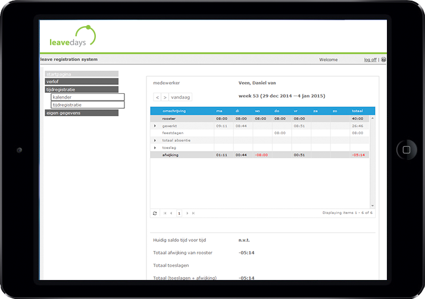Select the rooster row label

coord(169,118)
